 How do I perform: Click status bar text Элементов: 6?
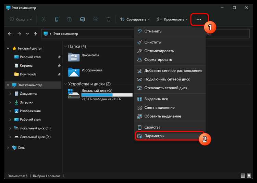[18, 176]
